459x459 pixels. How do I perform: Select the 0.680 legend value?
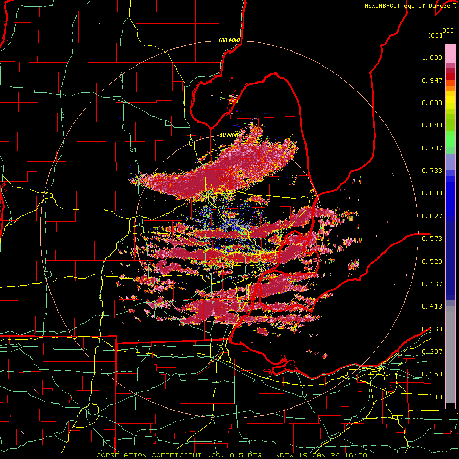[432, 193]
